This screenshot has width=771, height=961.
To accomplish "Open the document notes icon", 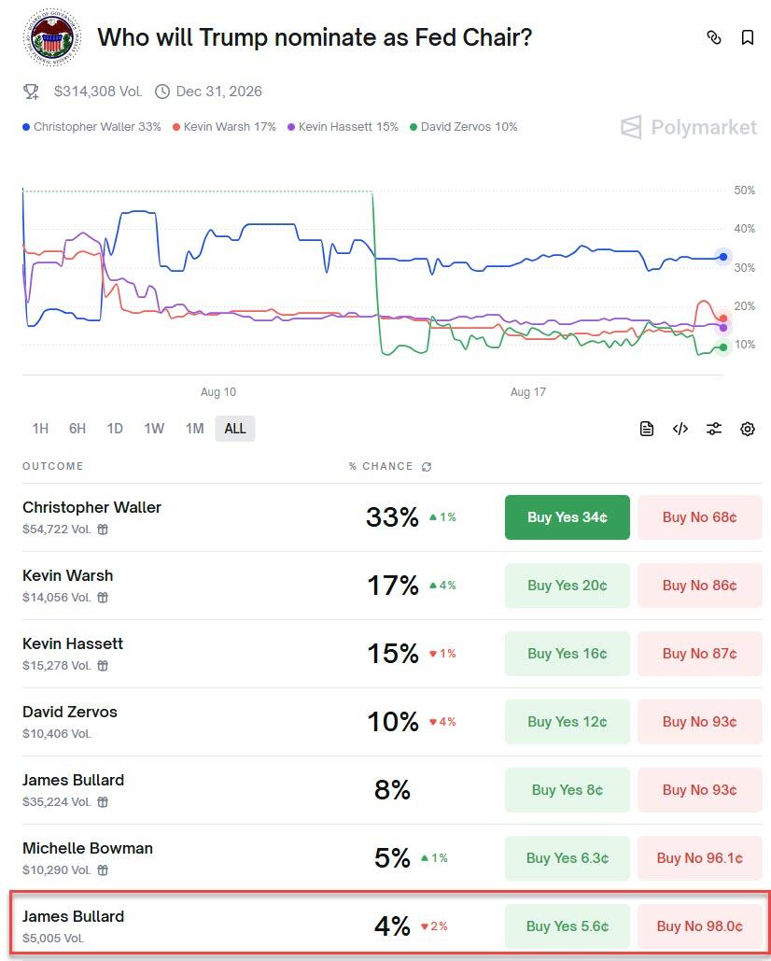I will coord(647,429).
